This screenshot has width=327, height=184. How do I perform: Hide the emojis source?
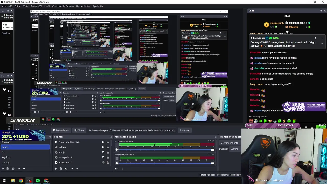tap(103, 152)
